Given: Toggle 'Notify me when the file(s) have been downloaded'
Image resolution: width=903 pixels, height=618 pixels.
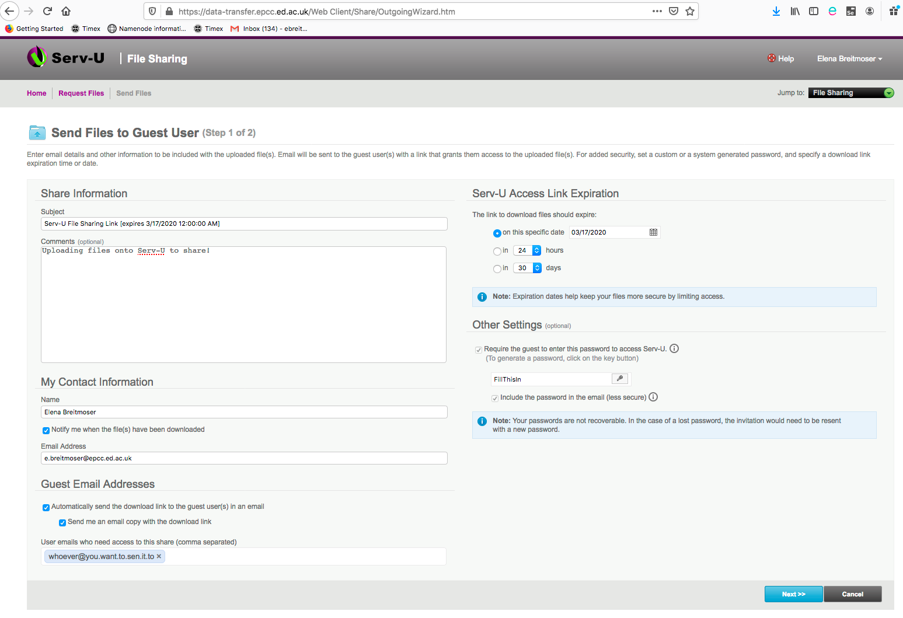Looking at the screenshot, I should coord(46,431).
